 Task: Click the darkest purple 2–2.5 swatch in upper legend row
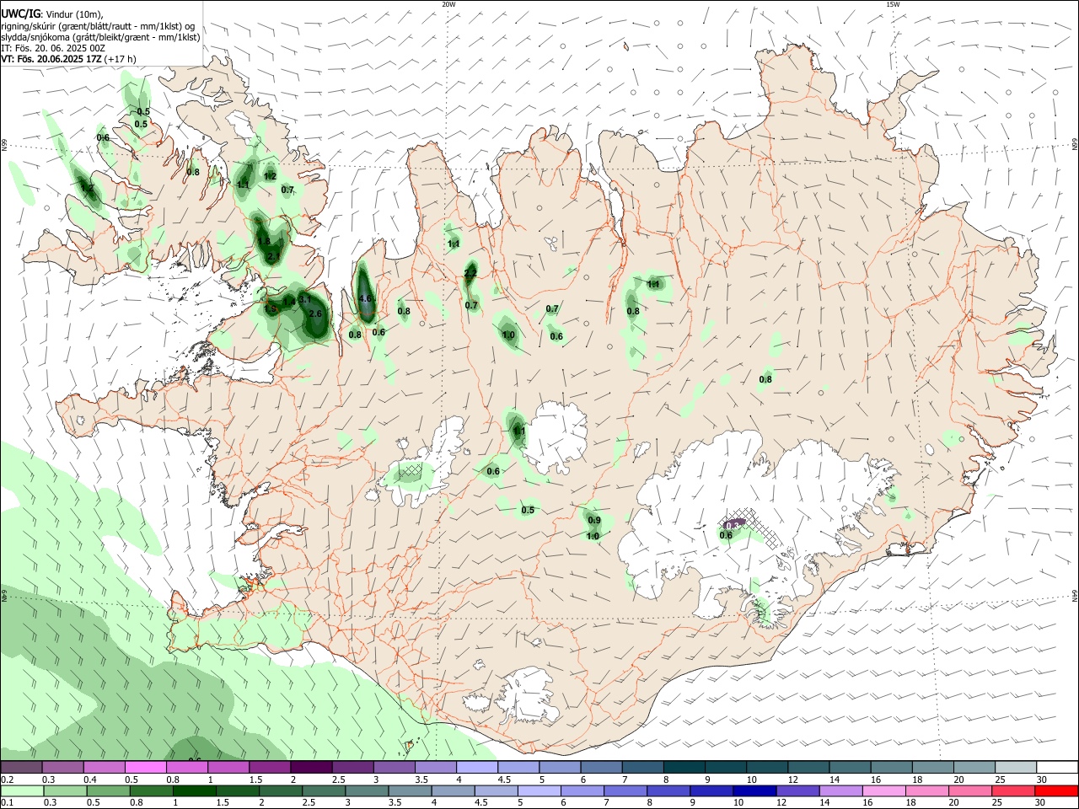[x=311, y=768]
